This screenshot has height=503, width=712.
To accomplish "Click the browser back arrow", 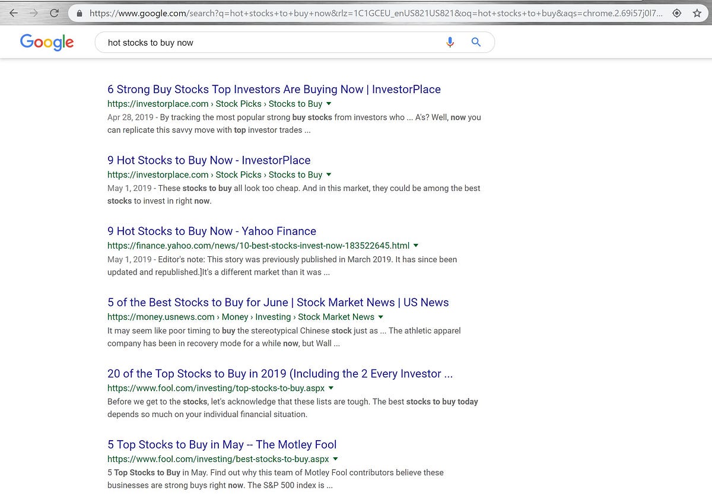I will coord(14,12).
